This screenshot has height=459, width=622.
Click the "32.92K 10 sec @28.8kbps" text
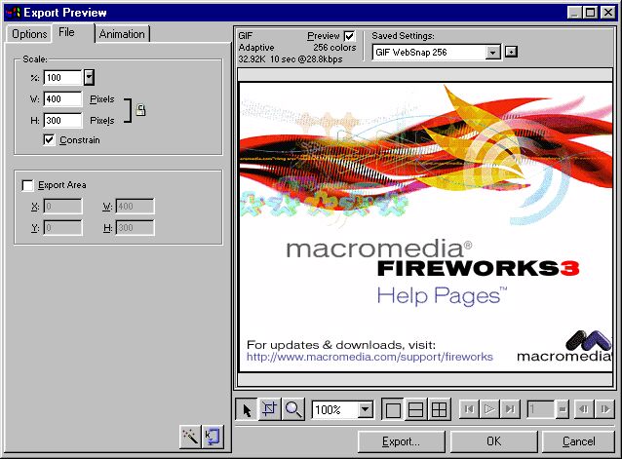click(291, 59)
